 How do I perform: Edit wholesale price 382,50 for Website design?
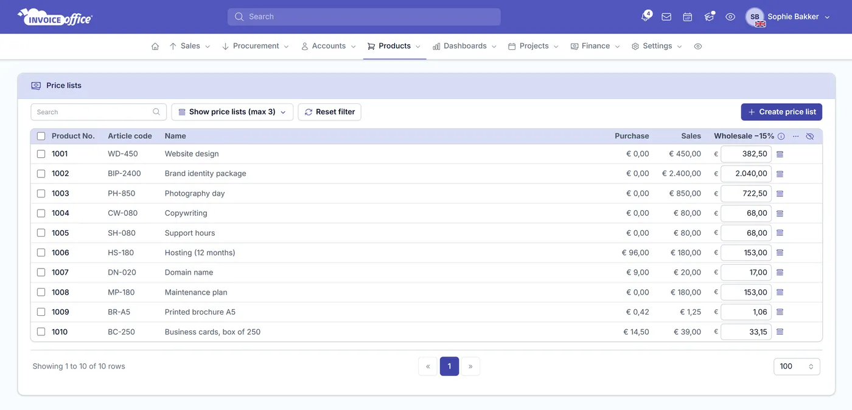[x=746, y=154]
